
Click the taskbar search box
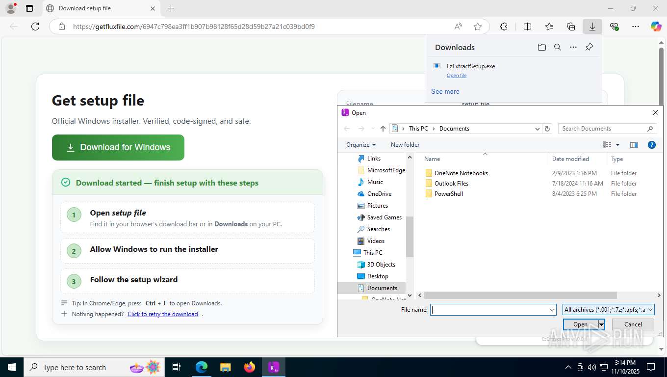(93, 367)
